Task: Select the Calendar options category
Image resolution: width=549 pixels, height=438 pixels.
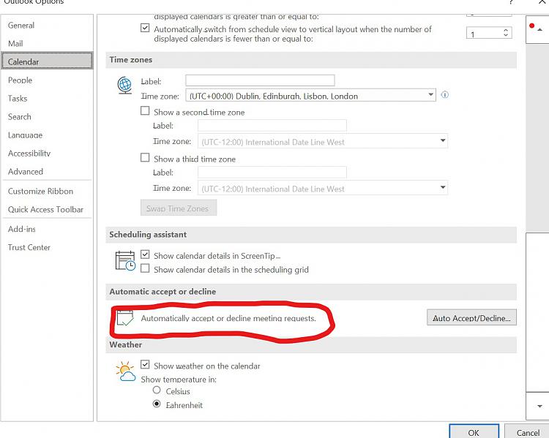Action: (x=47, y=61)
